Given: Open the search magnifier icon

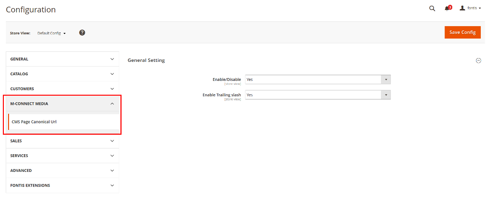Looking at the screenshot, I should coord(432,9).
